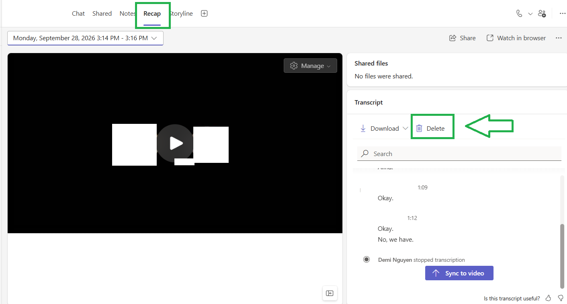Screen dimensions: 567x304
Task: Expand the Manage dropdown on the video
Action: pyautogui.click(x=310, y=66)
